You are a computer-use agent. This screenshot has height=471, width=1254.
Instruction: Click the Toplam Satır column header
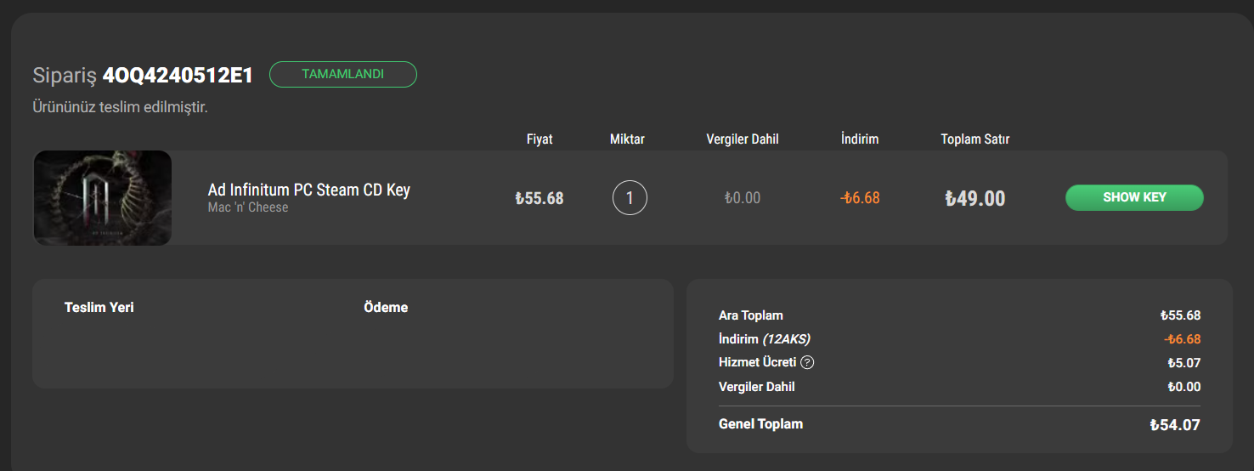974,139
